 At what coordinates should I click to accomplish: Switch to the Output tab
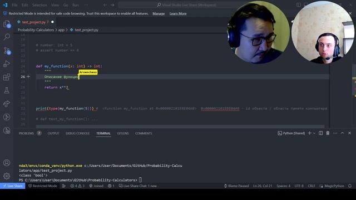53,133
